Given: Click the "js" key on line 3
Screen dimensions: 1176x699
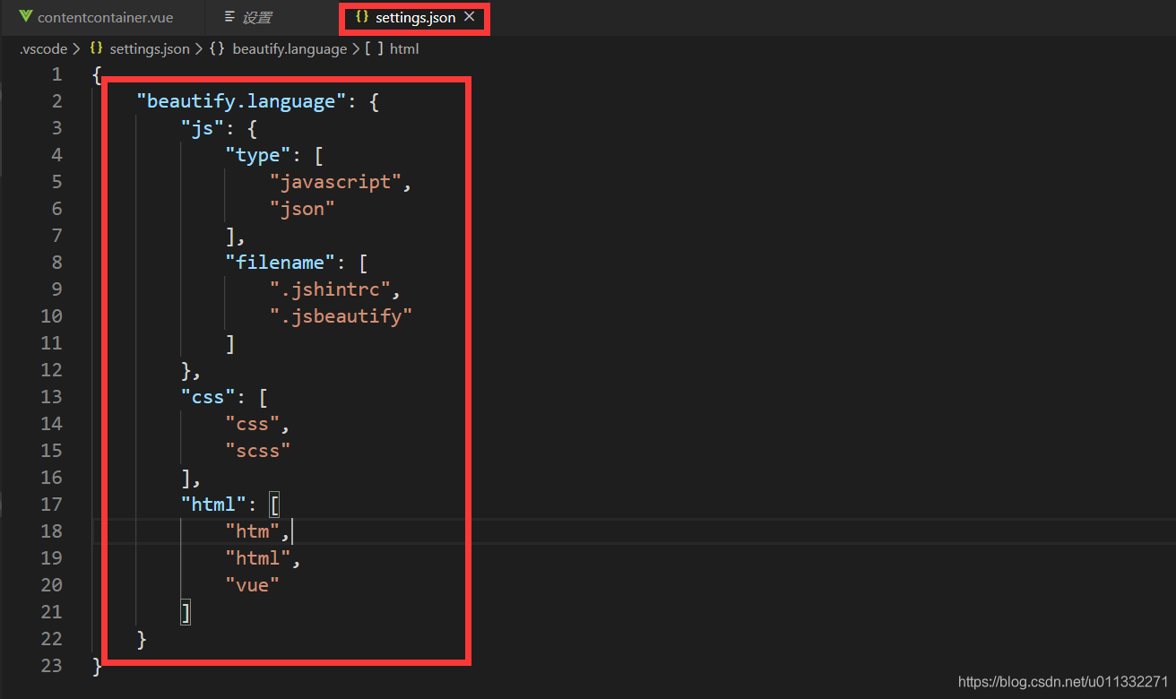Looking at the screenshot, I should (x=203, y=128).
